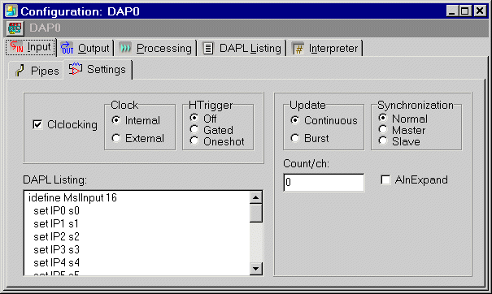
Task: Open the DAPL Listing tab
Action: coord(242,48)
